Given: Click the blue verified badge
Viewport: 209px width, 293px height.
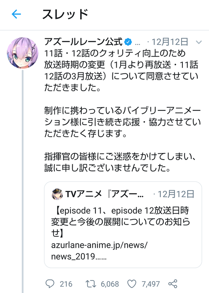Looking at the screenshot, I should (128, 42).
